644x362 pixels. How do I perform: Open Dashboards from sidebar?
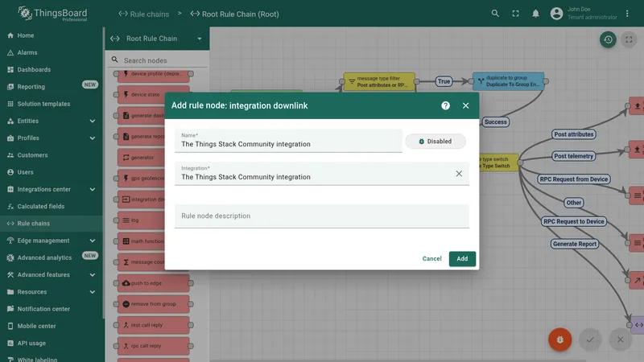coord(52,69)
